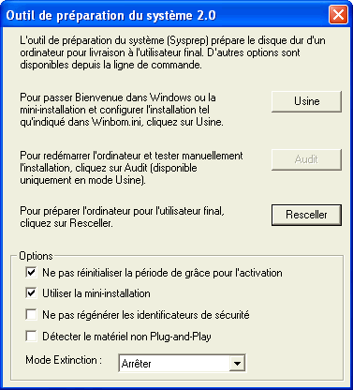The image size is (353, 390).
Task: Close the Sysprep dialog with the red X
Action: click(x=338, y=15)
